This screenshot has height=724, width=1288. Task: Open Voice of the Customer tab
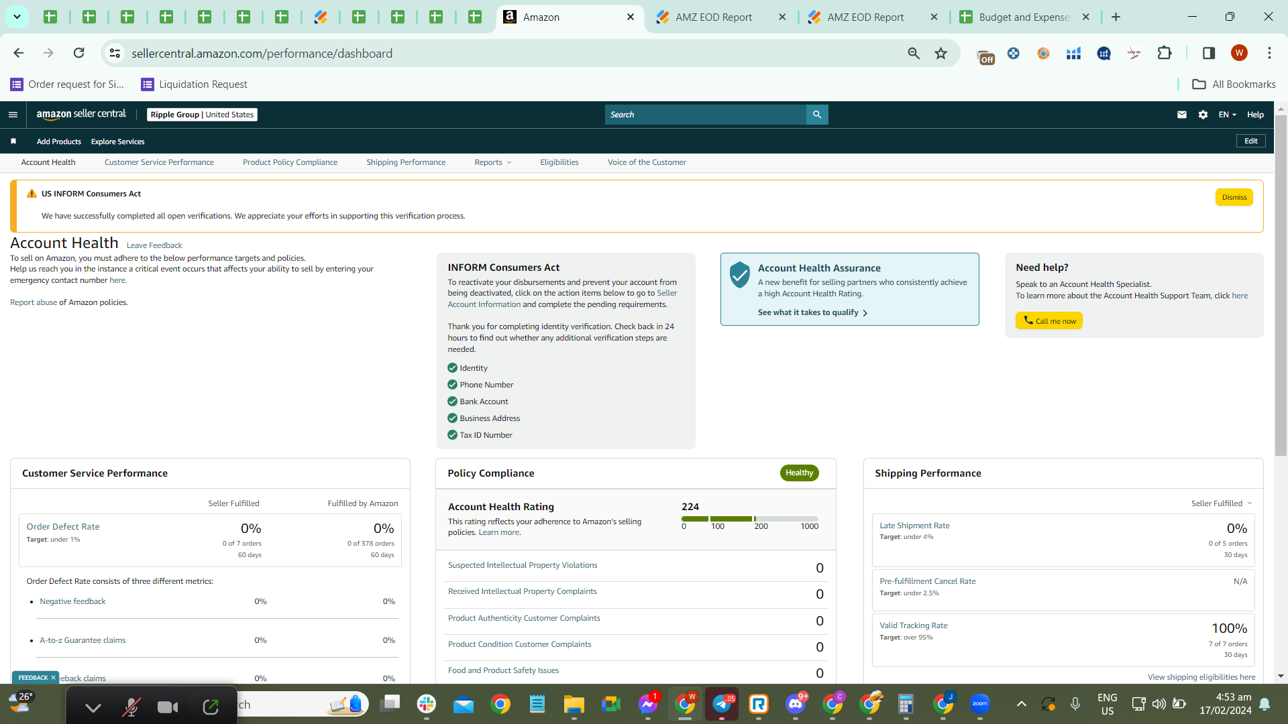pyautogui.click(x=647, y=162)
